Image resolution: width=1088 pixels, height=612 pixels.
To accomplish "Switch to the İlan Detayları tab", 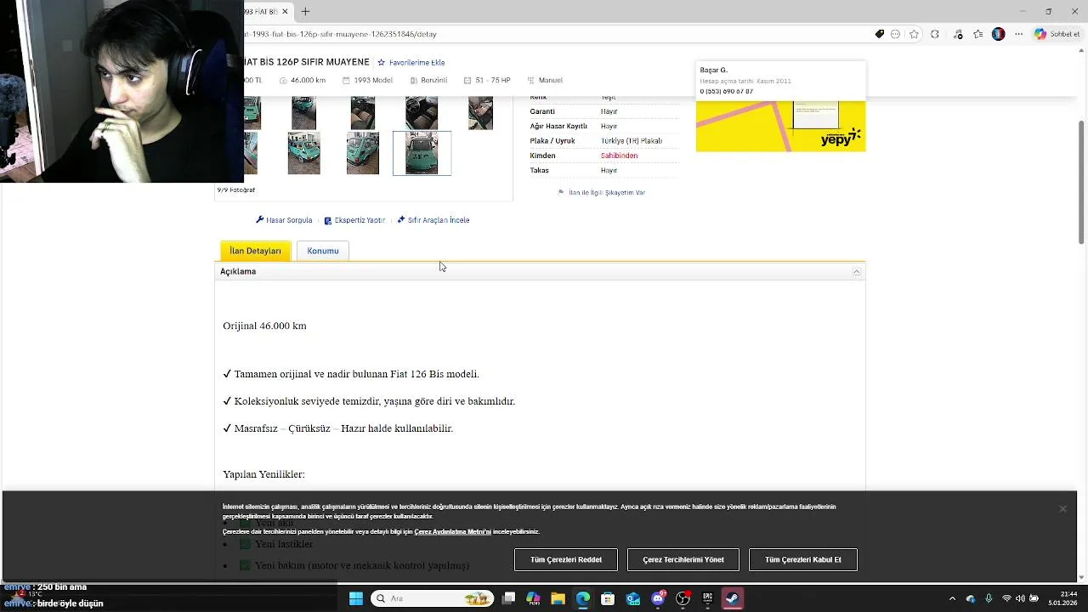I will pyautogui.click(x=255, y=251).
